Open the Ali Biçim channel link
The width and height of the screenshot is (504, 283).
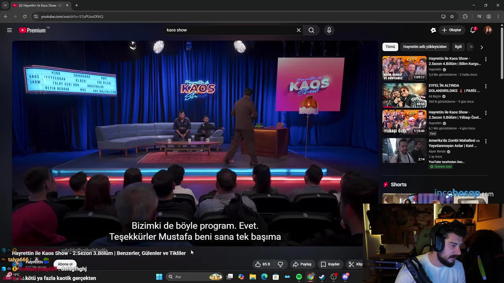coord(435,96)
